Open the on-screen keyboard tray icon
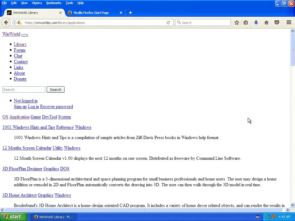This screenshot has height=221, width=295. click(x=258, y=217)
